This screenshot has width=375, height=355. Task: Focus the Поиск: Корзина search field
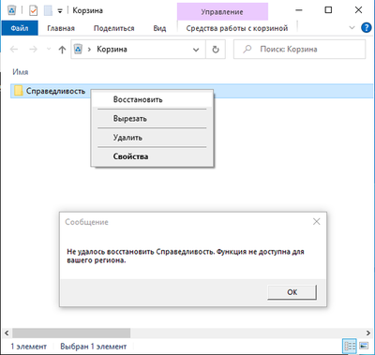[299, 50]
